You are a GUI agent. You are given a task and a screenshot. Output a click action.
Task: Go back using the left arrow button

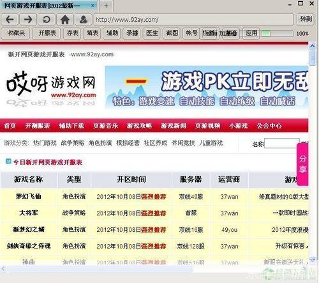[x=10, y=20]
